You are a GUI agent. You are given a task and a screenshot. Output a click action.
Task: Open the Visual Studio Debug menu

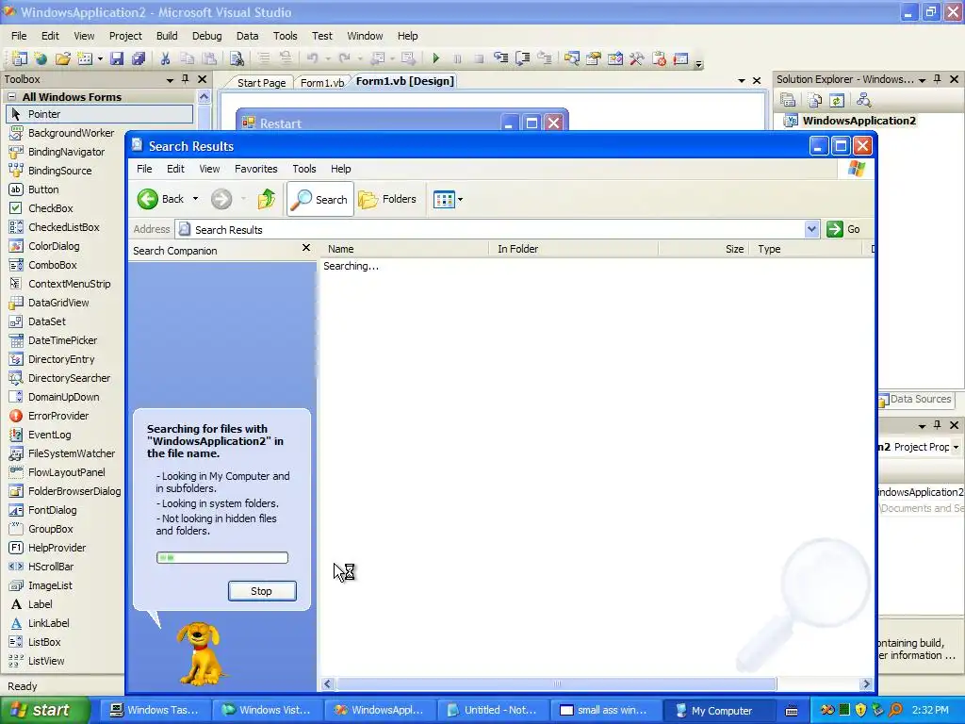click(x=206, y=36)
